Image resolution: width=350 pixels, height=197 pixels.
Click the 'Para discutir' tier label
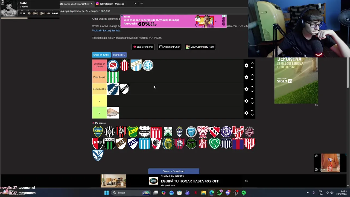99,77
